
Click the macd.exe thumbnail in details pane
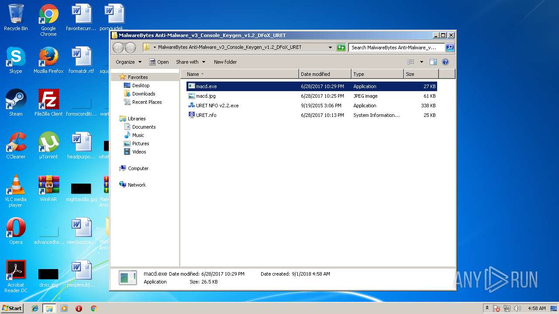coord(128,278)
